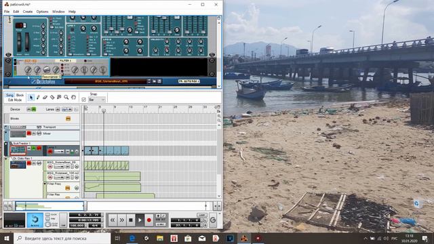Click Dr. Octo Rex save patch icon

point(159,81)
